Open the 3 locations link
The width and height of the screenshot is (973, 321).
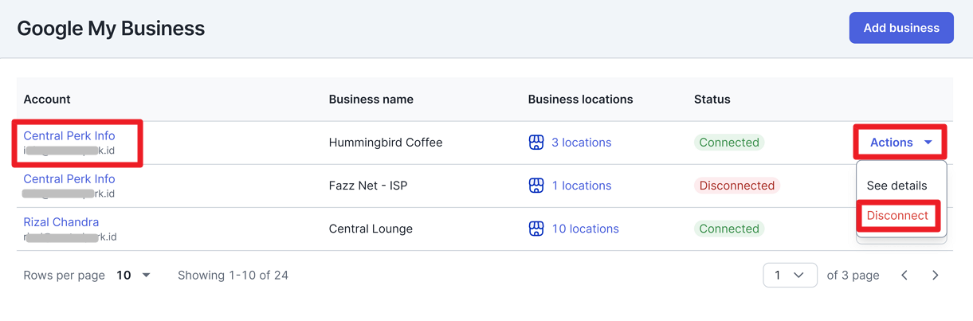pos(582,143)
